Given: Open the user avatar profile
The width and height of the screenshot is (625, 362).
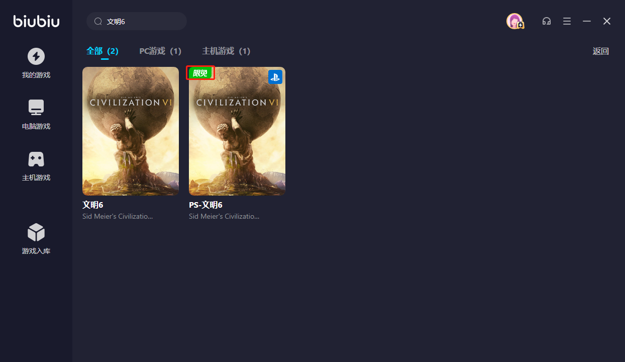Looking at the screenshot, I should [x=515, y=21].
